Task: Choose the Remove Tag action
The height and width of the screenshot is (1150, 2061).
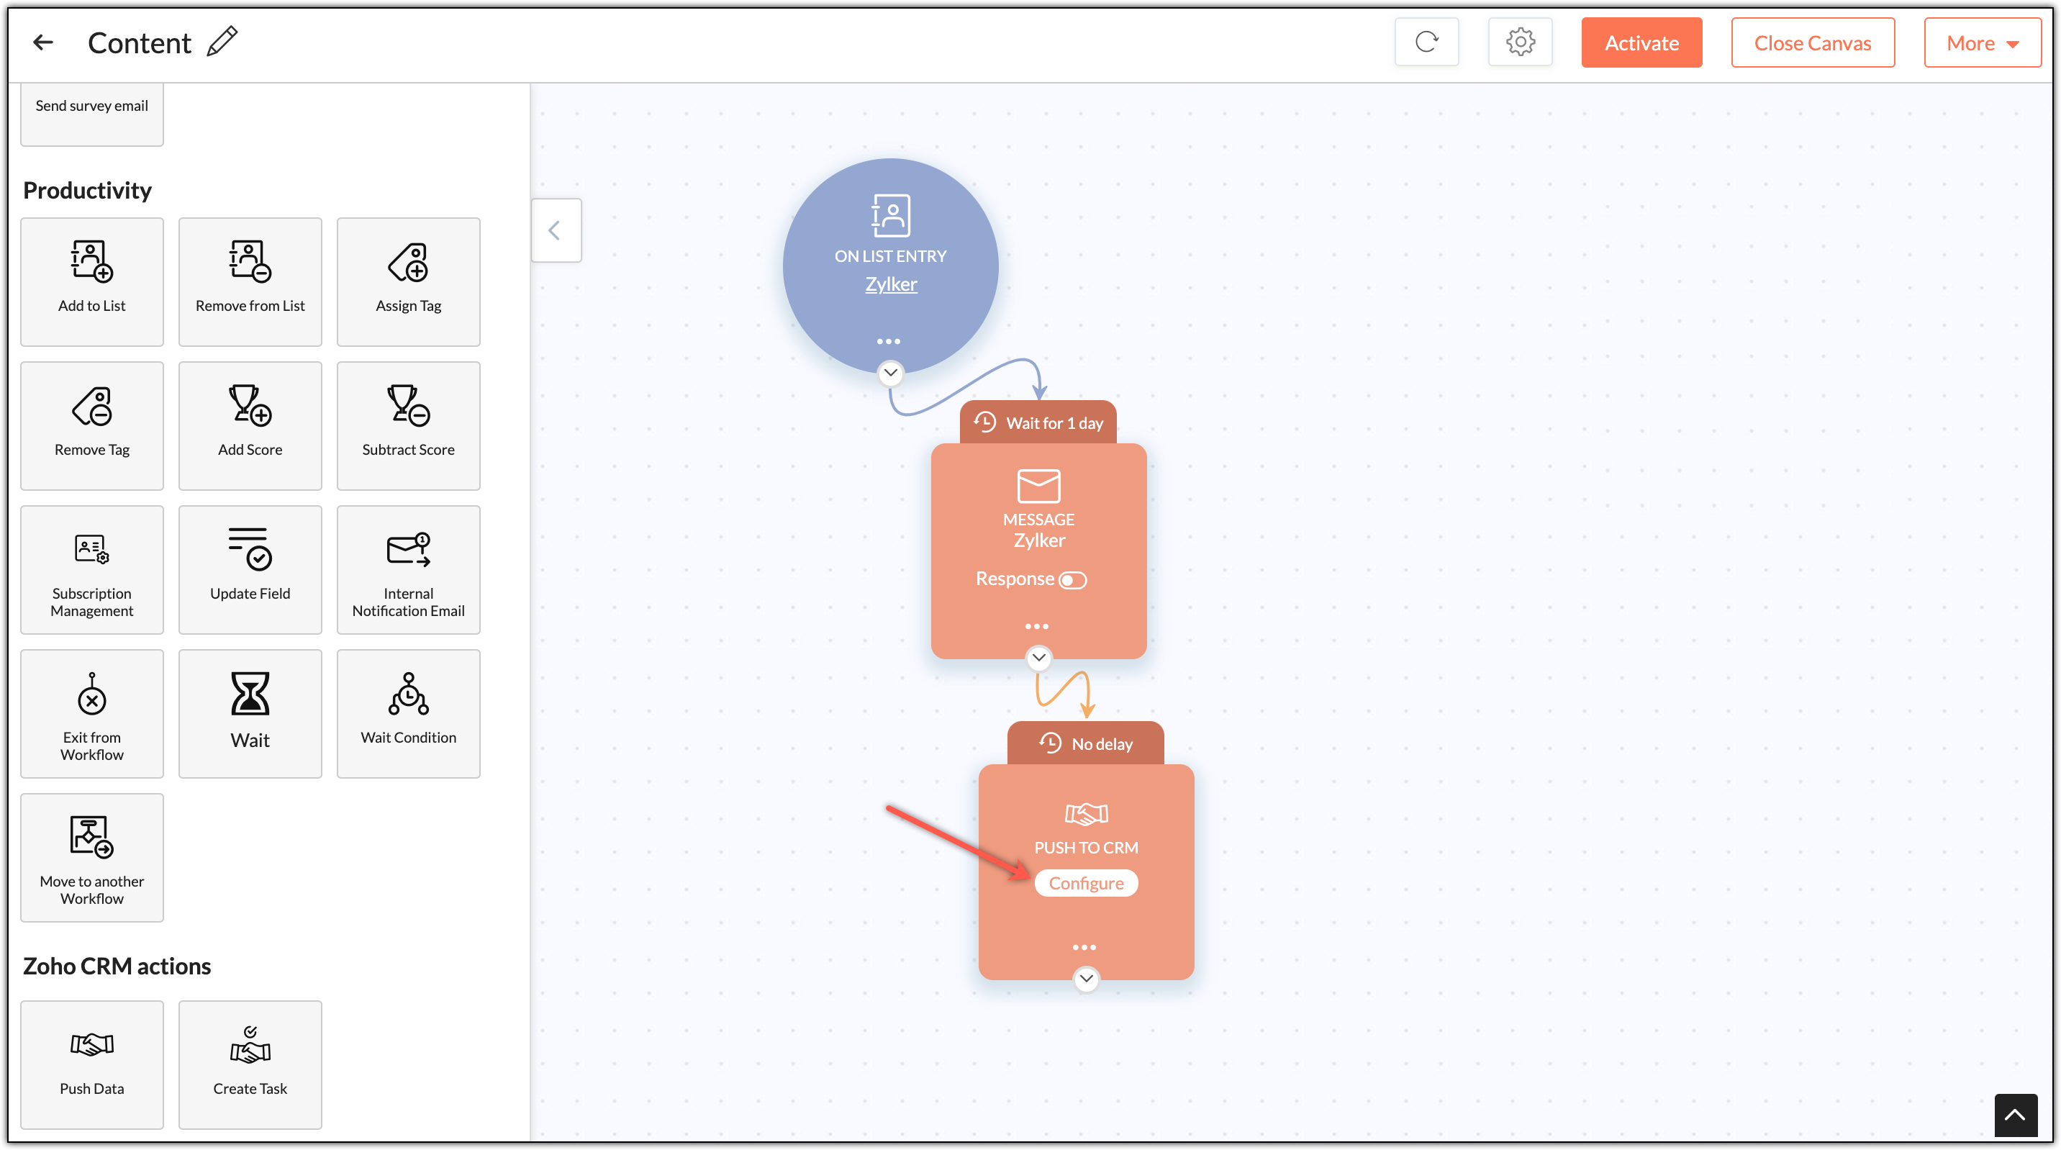Action: coord(92,426)
